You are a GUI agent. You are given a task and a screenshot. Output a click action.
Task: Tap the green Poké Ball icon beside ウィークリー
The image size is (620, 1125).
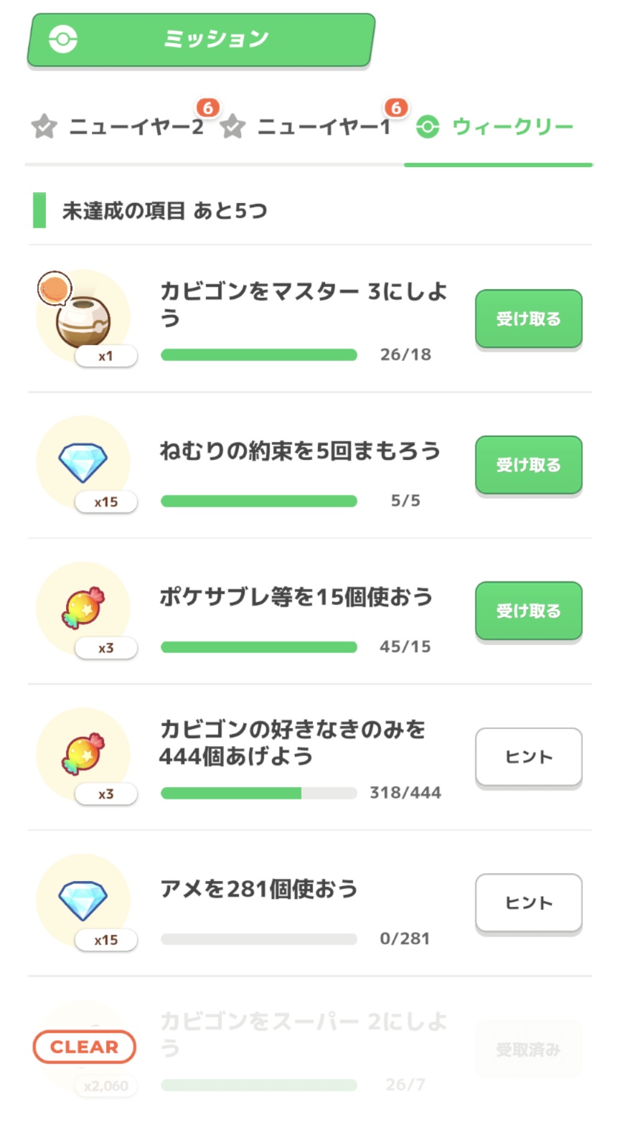click(428, 128)
